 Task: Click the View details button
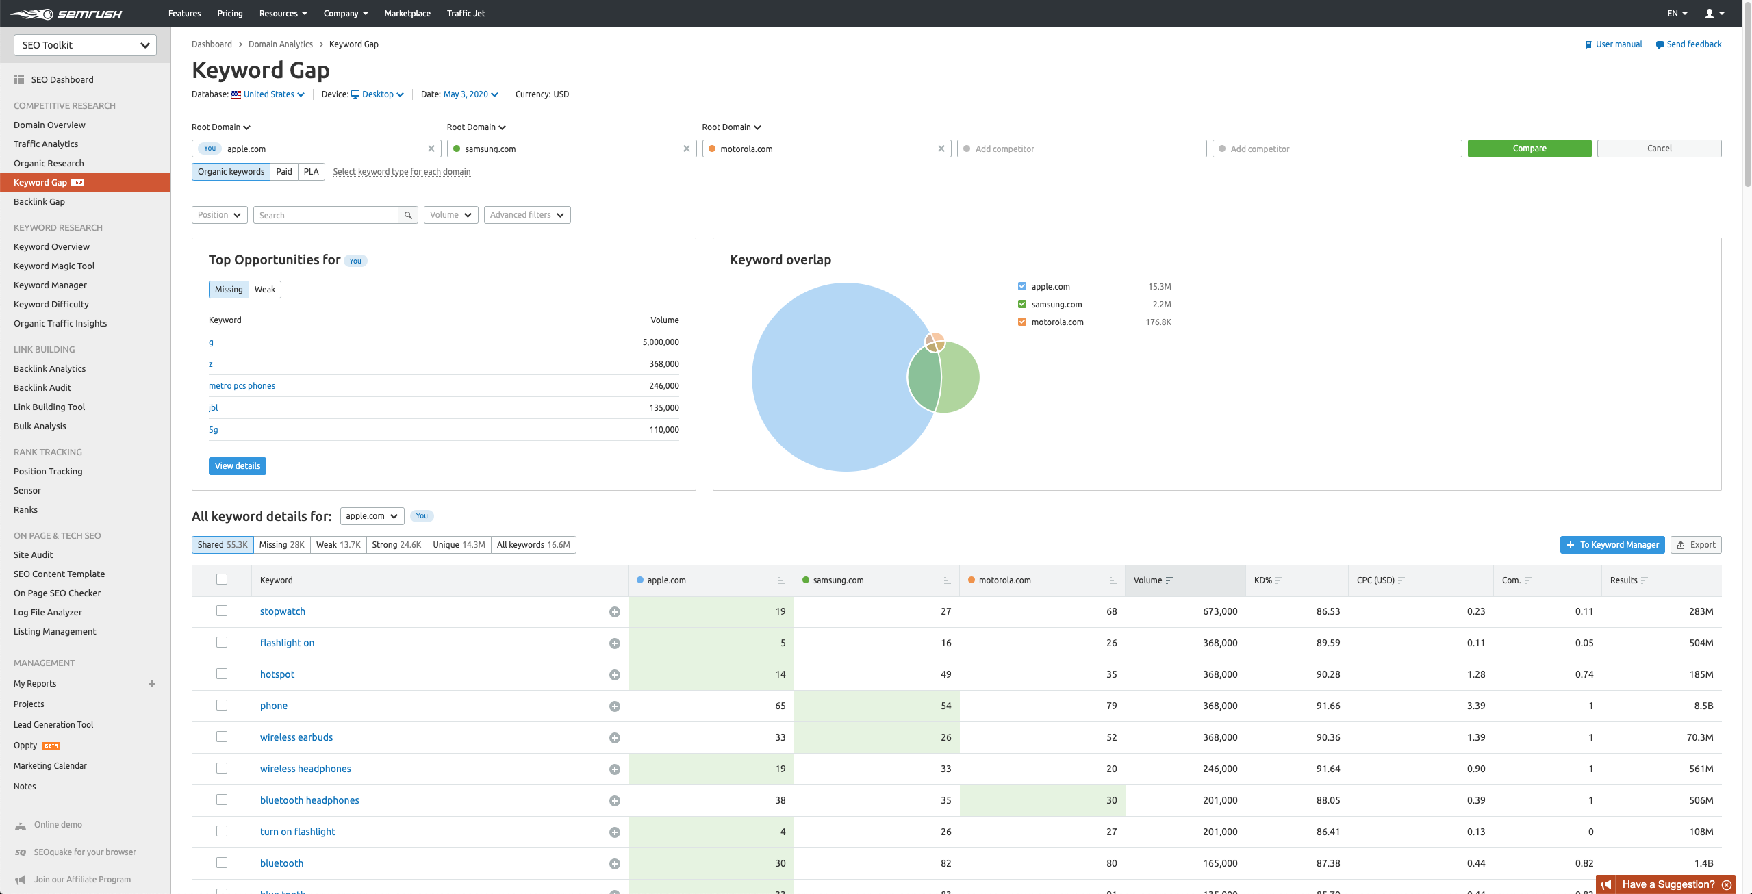point(238,466)
